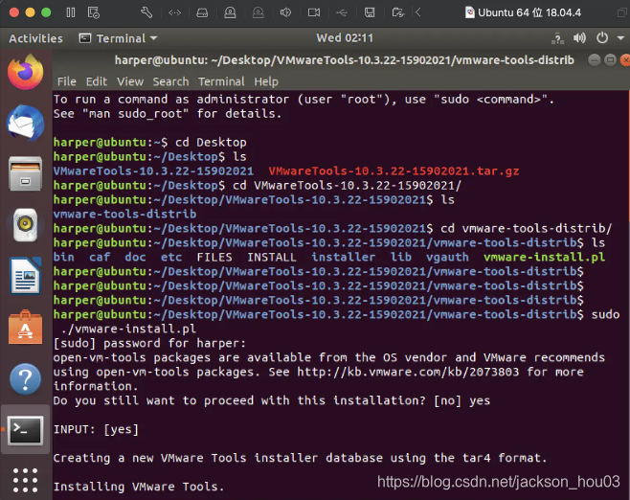Click the first CD/DVD drive icon
Screen dimensions: 630x500
pos(230,12)
